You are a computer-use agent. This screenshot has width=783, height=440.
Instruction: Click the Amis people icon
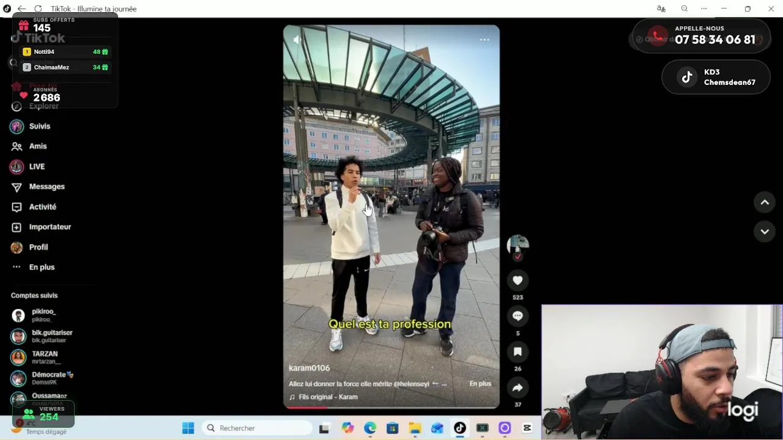click(x=17, y=147)
